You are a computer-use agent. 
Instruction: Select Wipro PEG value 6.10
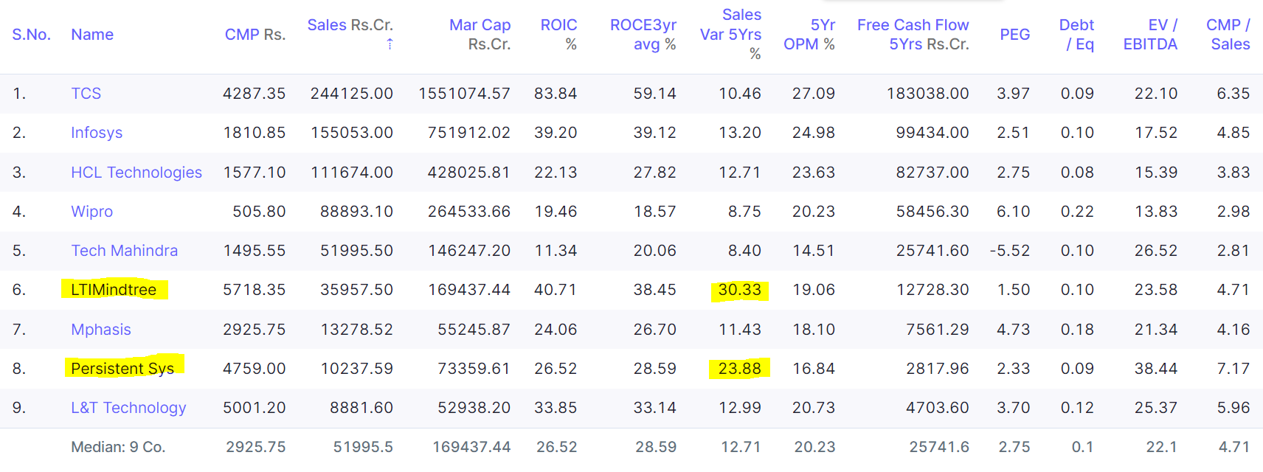(x=1013, y=212)
